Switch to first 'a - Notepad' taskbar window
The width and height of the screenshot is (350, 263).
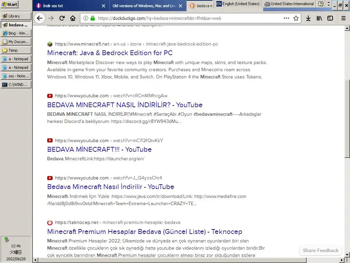coord(16,59)
